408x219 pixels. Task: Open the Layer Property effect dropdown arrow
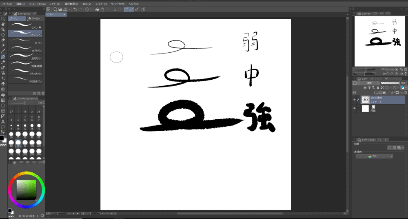click(x=403, y=147)
